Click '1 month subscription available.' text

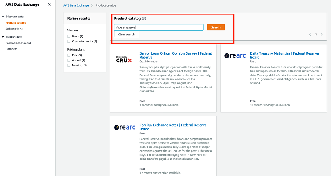[159, 105]
